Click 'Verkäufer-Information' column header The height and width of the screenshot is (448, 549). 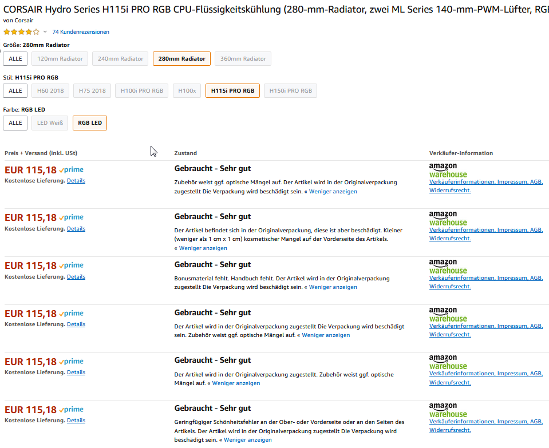tap(461, 153)
